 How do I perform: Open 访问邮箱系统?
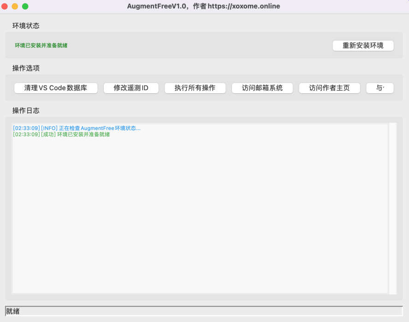[x=262, y=88]
